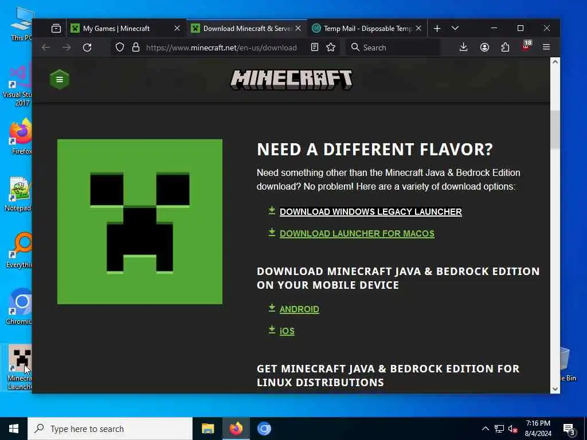Open the Firefox extensions puzzle icon
This screenshot has width=587, height=440.
tap(505, 47)
